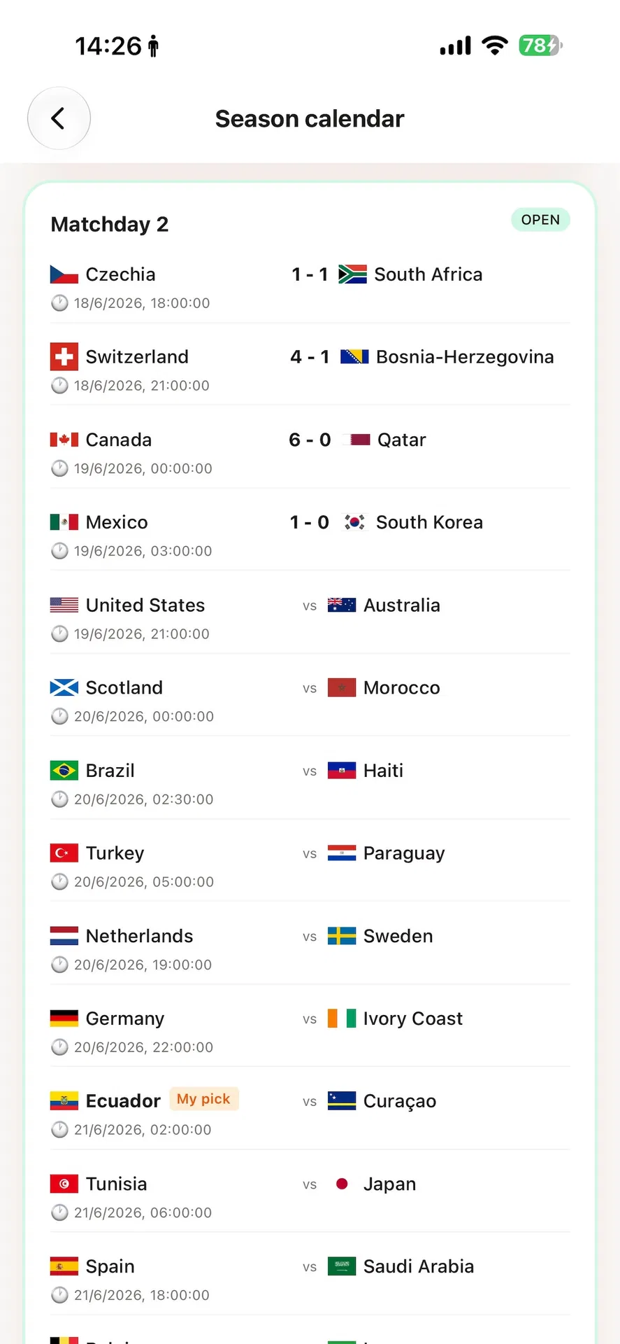Tap the Sweden flag icon
620x1344 pixels.
(342, 936)
